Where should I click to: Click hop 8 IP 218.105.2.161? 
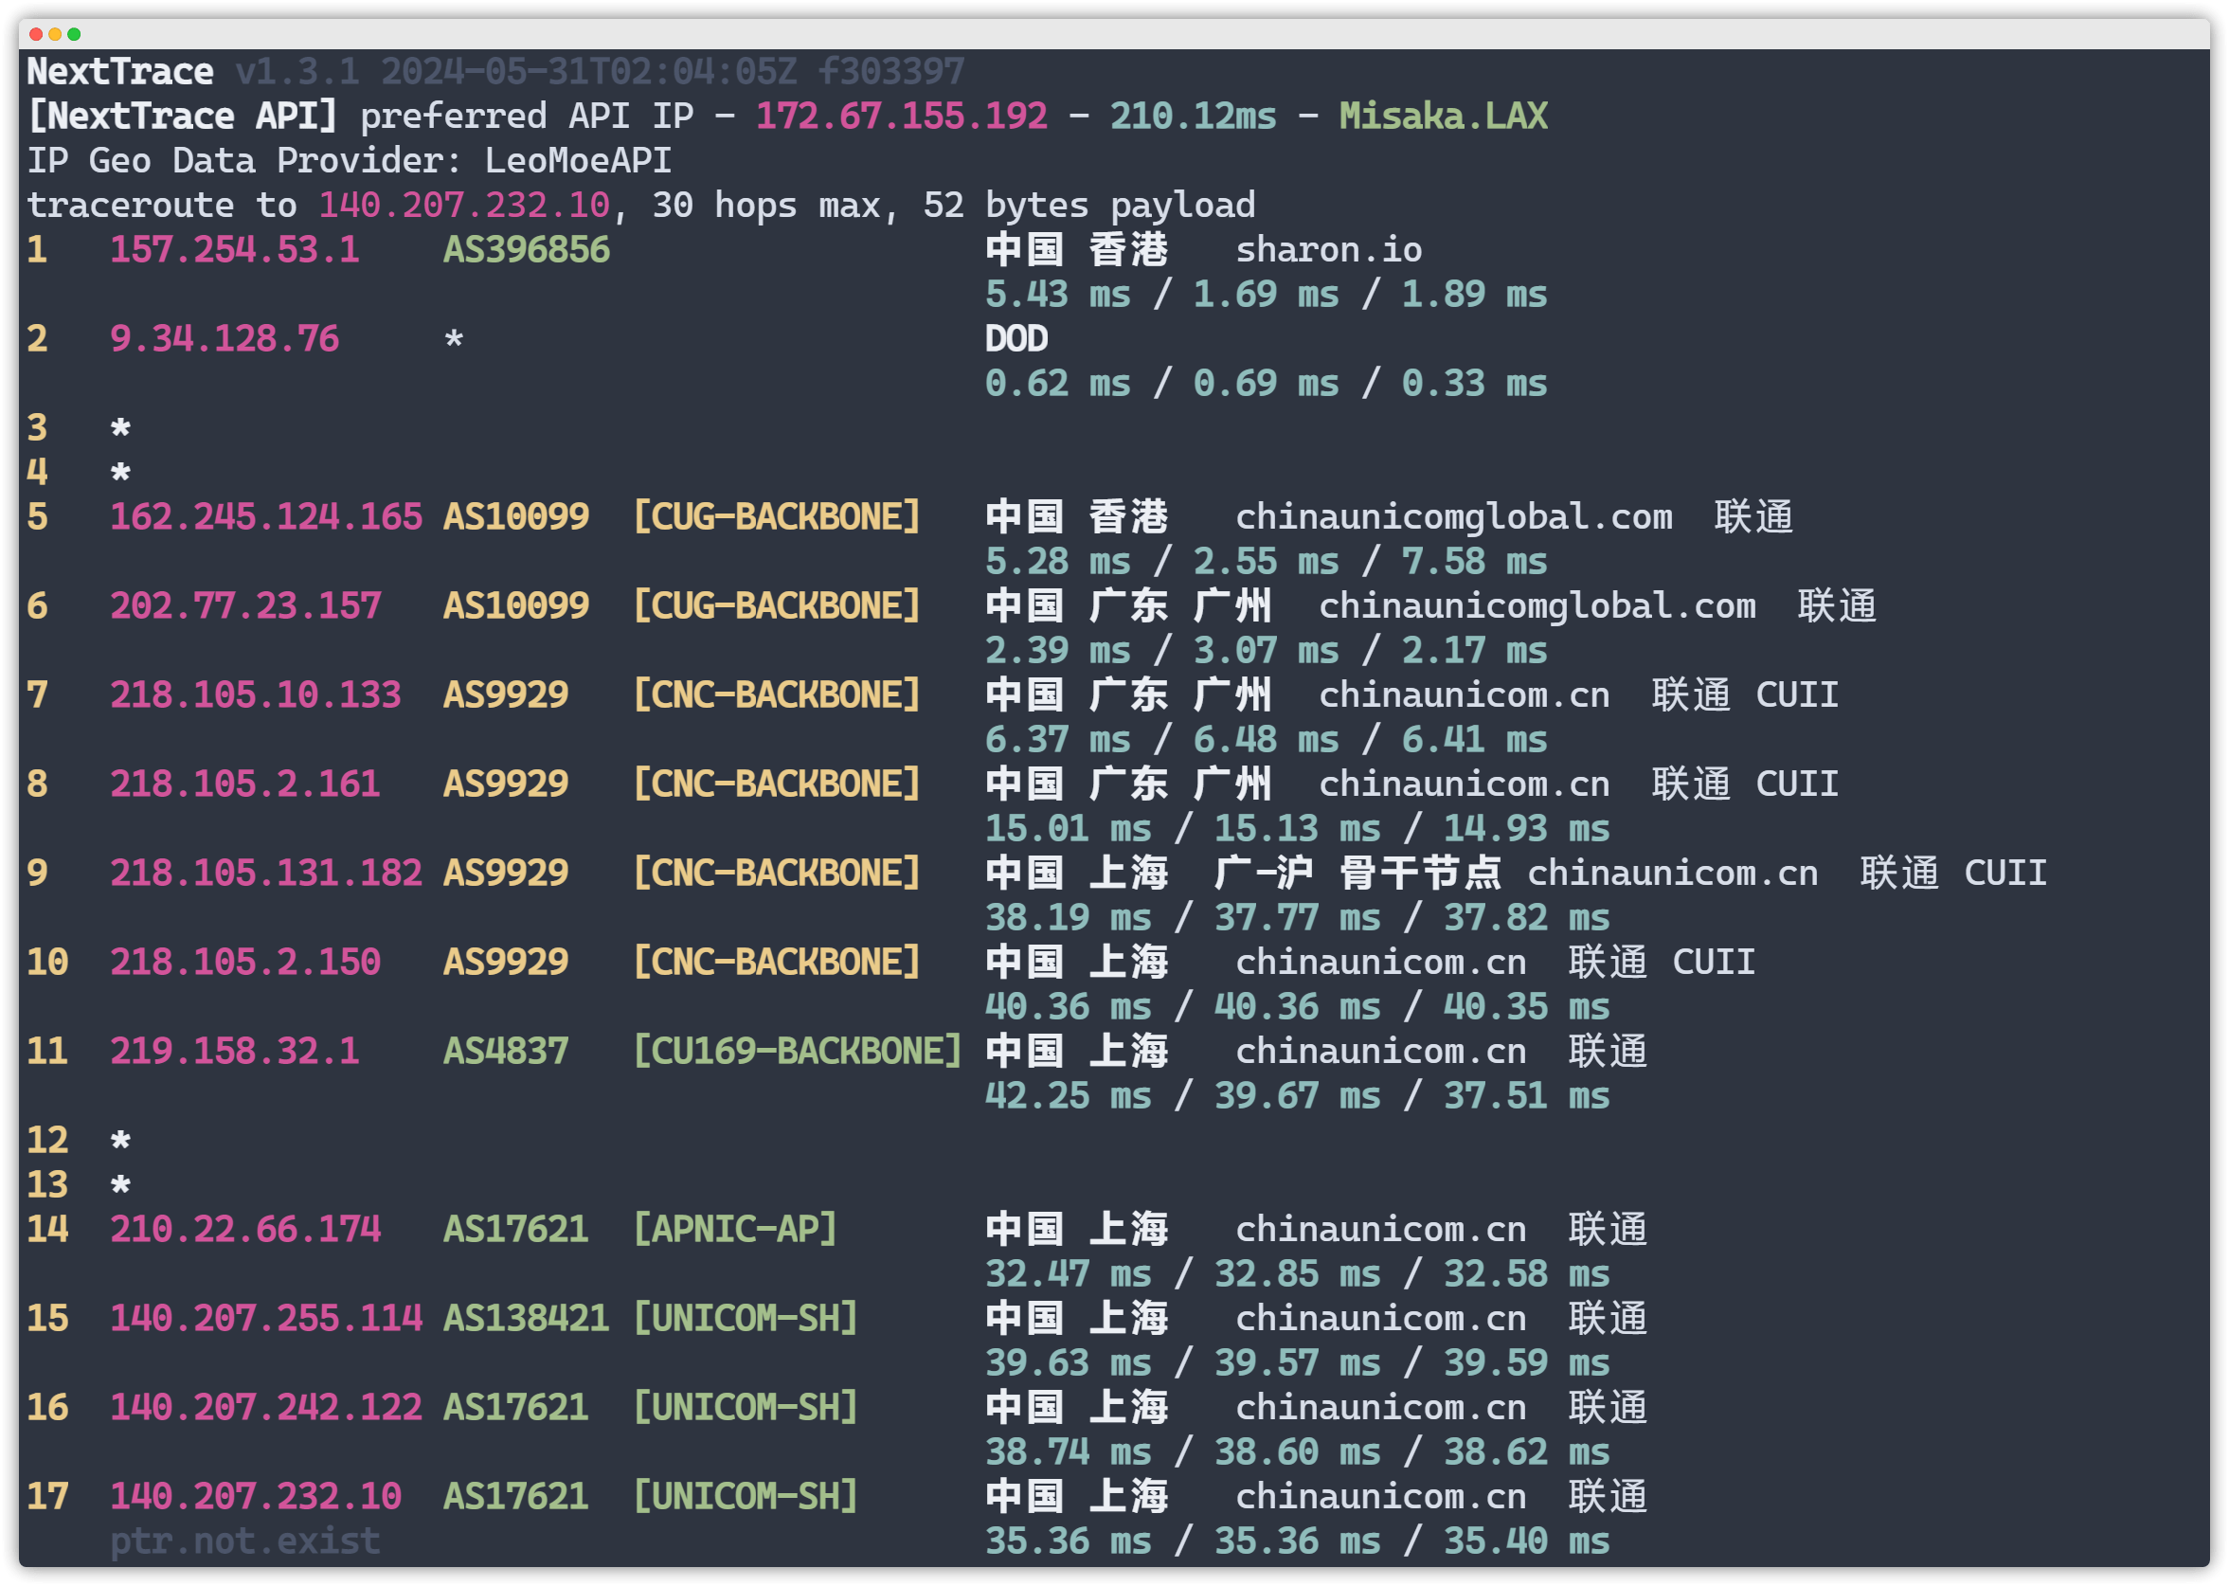click(245, 784)
